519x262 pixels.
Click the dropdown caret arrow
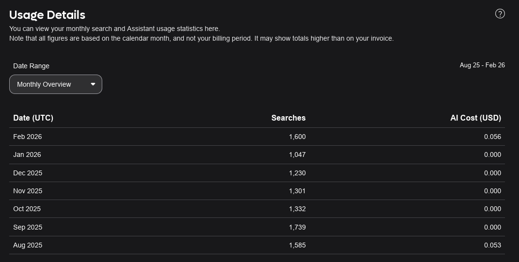coord(93,84)
